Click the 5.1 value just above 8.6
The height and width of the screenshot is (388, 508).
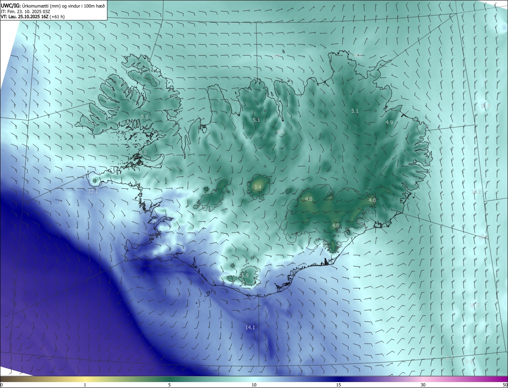256,120
